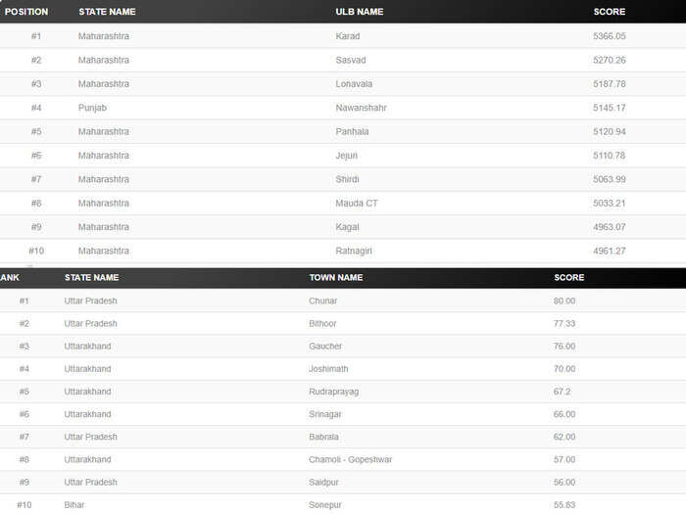The width and height of the screenshot is (686, 514).
Task: Click the Panhala ULB entry
Action: coord(352,131)
